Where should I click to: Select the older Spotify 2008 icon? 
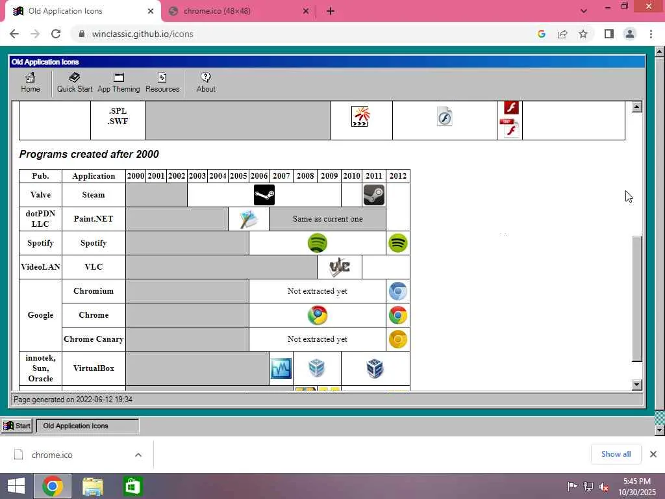click(317, 243)
